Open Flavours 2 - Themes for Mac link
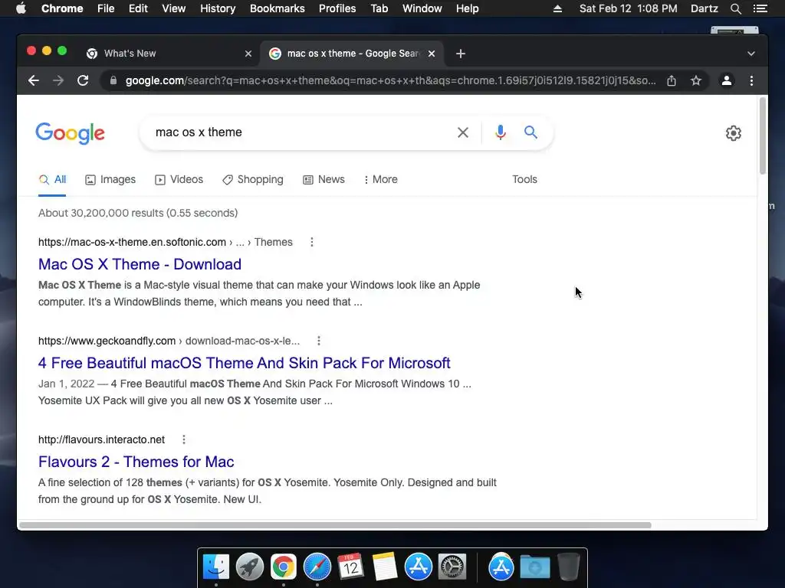 click(x=136, y=462)
